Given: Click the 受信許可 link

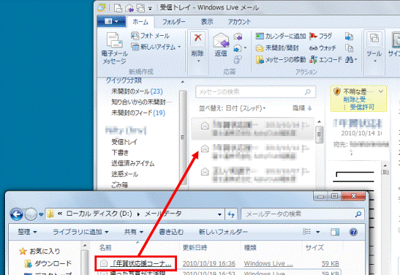Looking at the screenshot, I should pos(362,107).
